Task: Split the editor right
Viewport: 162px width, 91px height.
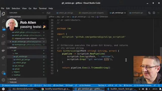Action: point(154,13)
